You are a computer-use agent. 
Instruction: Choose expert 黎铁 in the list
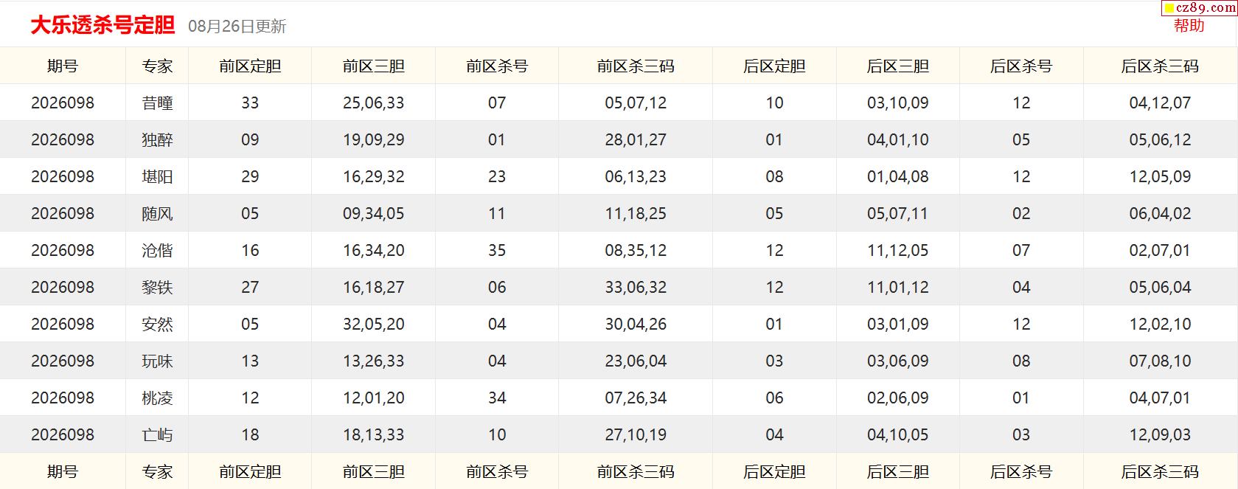tap(157, 288)
